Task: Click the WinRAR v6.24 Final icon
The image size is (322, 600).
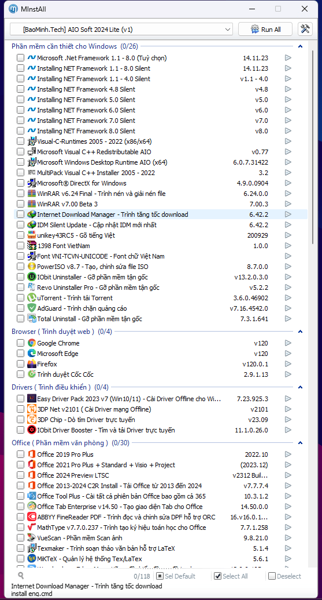Action: [x=32, y=193]
